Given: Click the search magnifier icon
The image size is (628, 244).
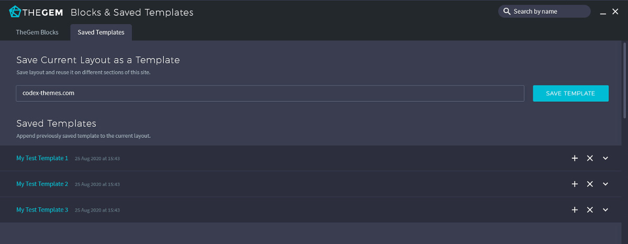Looking at the screenshot, I should [507, 12].
